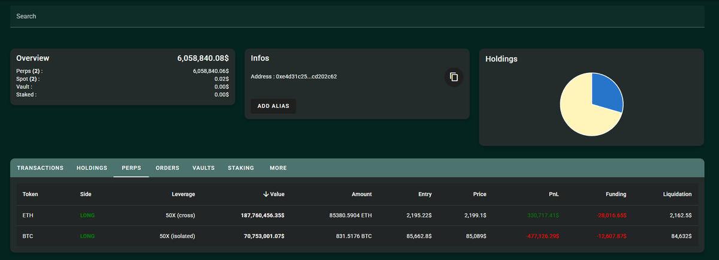
Task: Sort the table by the Token column header
Action: pos(30,194)
